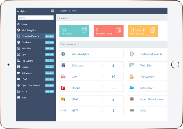
Task: Click Add New next to Database
Action: point(49,42)
